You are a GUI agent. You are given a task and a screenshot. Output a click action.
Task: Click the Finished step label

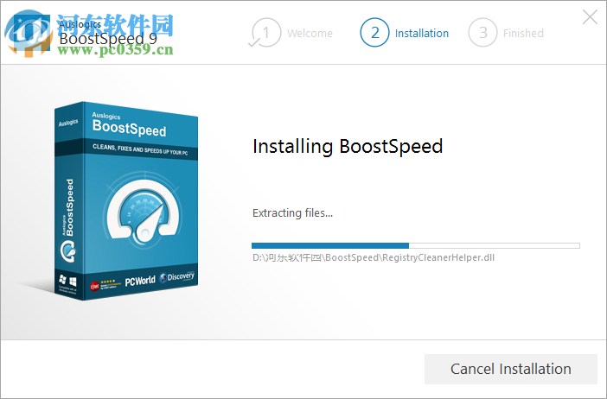click(523, 33)
